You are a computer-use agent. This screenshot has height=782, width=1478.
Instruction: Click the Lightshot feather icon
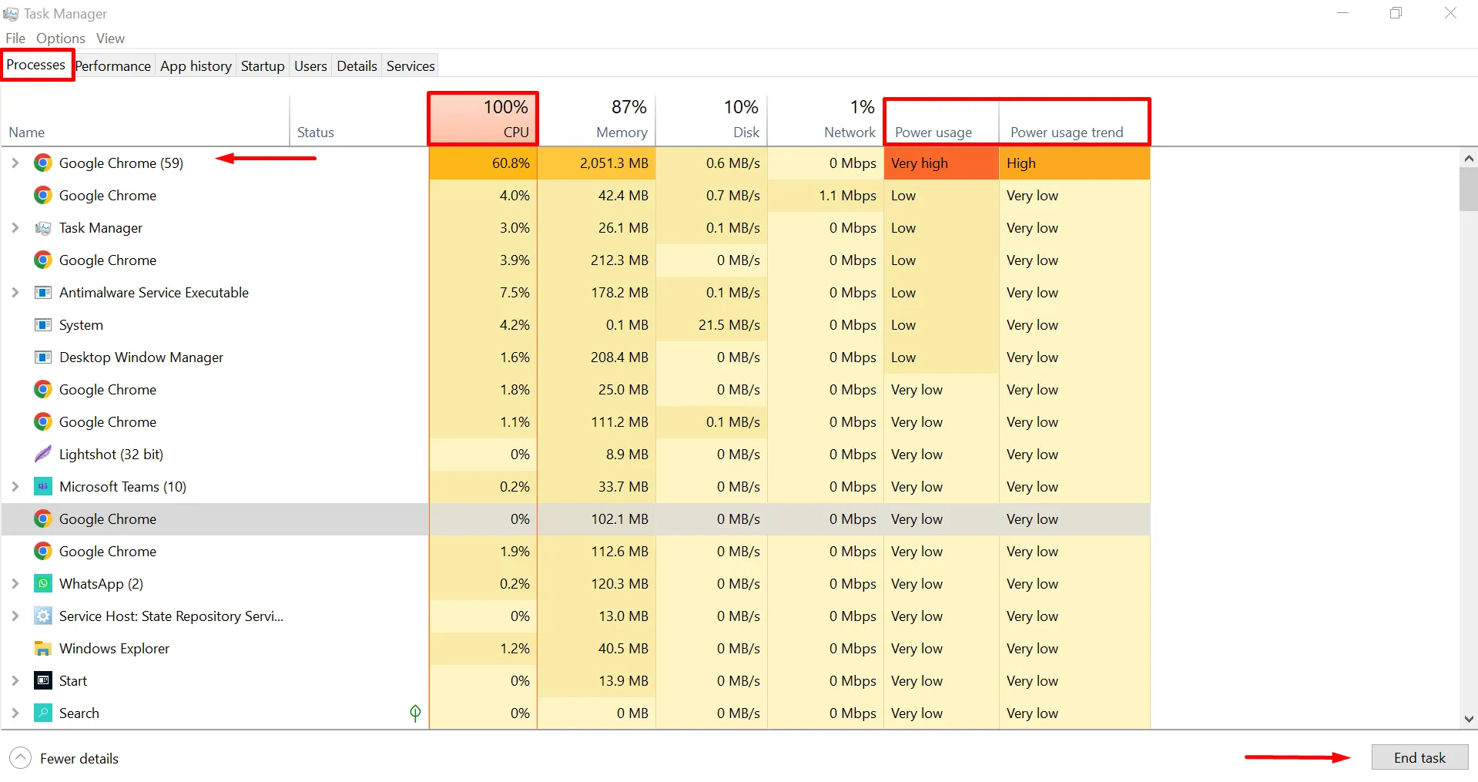point(43,455)
